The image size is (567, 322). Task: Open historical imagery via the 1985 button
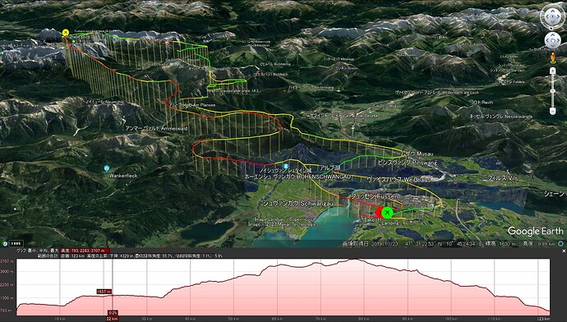coord(16,243)
